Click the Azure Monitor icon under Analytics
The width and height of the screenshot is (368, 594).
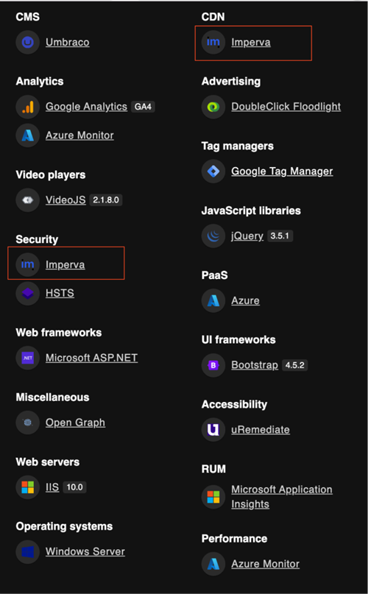coord(28,135)
